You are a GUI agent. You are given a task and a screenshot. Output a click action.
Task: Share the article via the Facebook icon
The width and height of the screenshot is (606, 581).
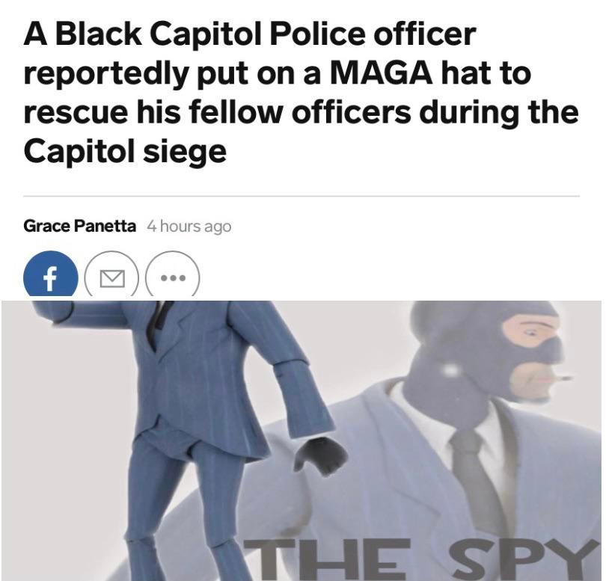click(51, 275)
